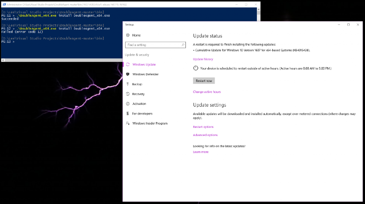Click the search magnifier icon in Find a setting

tap(183, 45)
